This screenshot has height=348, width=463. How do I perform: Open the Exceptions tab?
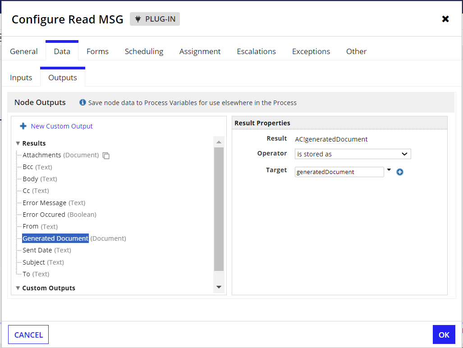[311, 51]
